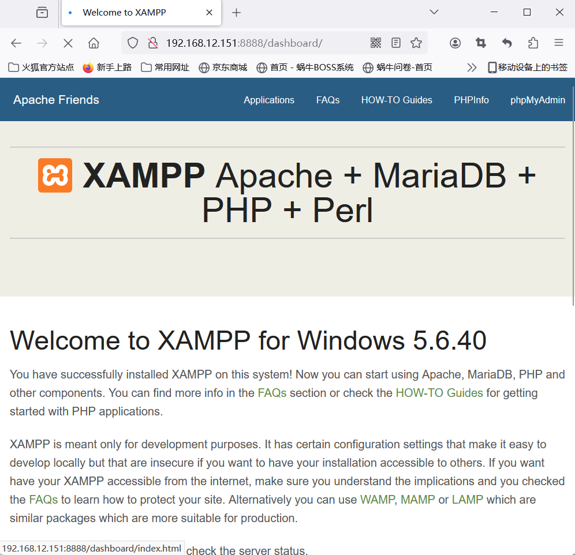The image size is (575, 555).
Task: Close the Welcome to XAMPP tab
Action: [210, 13]
